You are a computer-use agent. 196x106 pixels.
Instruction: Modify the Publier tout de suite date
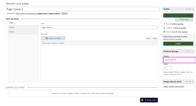click(x=185, y=32)
